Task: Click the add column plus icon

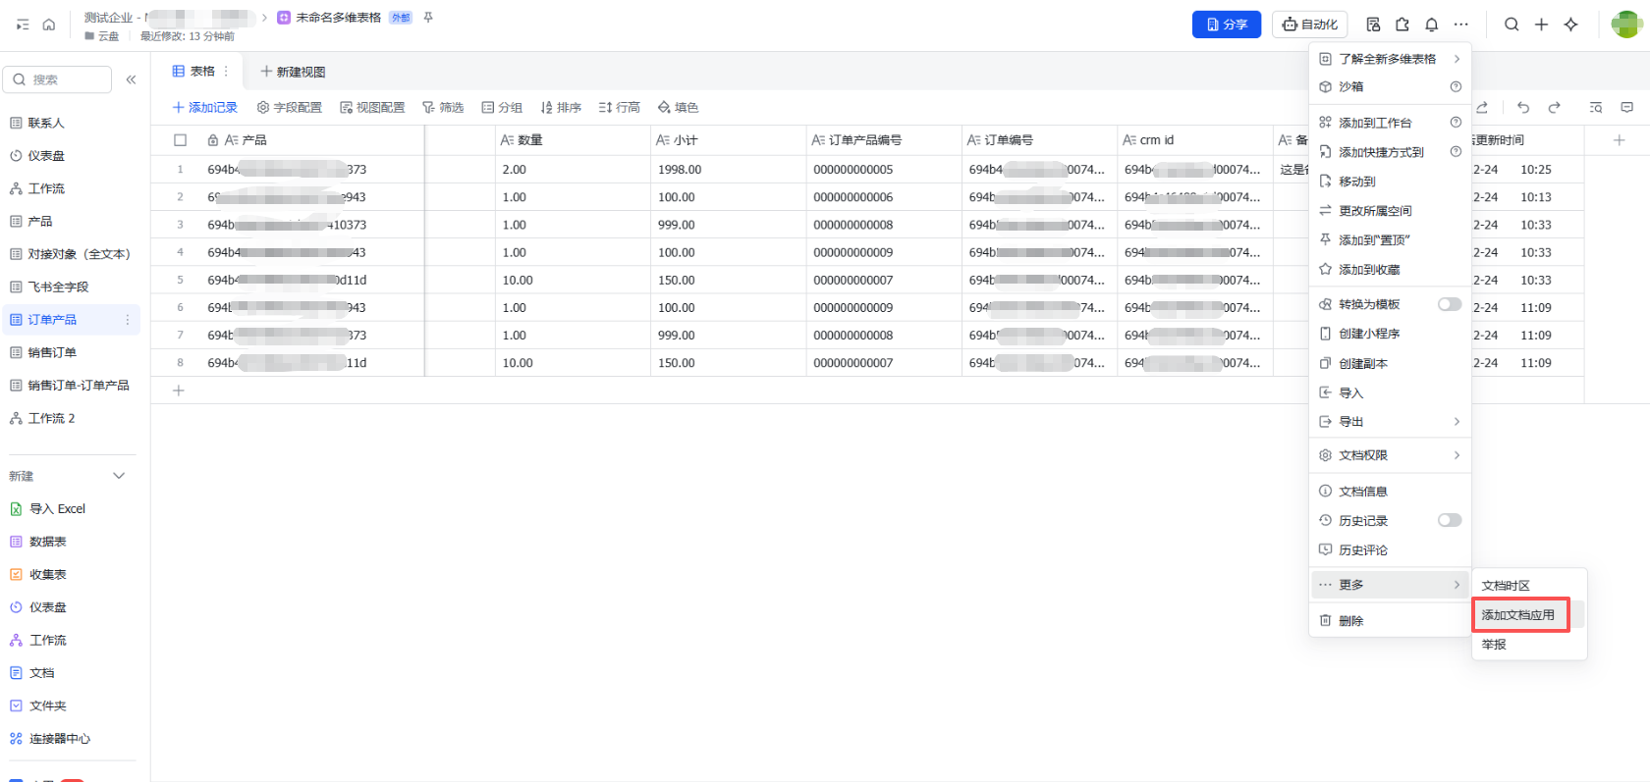Action: click(x=1620, y=140)
